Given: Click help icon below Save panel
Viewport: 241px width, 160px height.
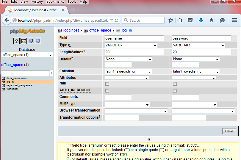Looking at the screenshot, I should 148,139.
